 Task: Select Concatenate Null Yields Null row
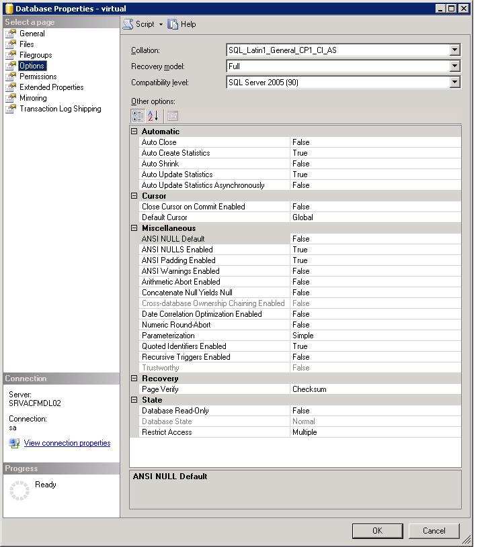300,293
